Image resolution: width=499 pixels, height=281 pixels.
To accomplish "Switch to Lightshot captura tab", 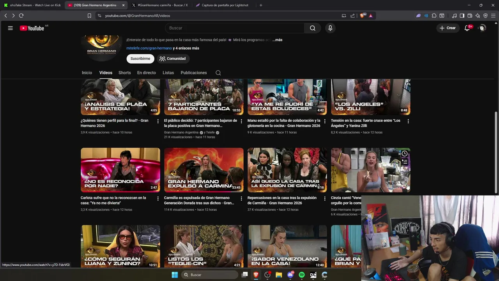I will pyautogui.click(x=224, y=5).
